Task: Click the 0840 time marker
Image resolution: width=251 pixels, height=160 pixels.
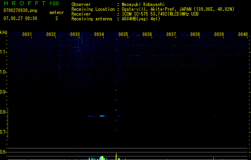Action: [x=243, y=34]
